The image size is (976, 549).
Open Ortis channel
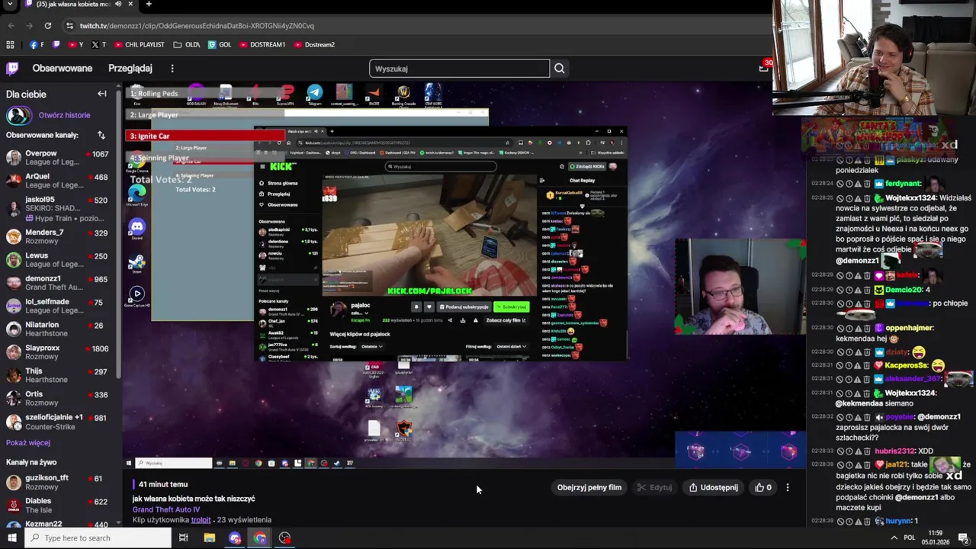coord(58,398)
